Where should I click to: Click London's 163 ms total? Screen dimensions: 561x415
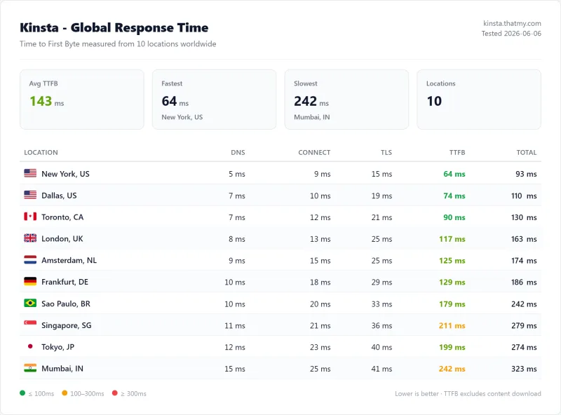tap(524, 239)
